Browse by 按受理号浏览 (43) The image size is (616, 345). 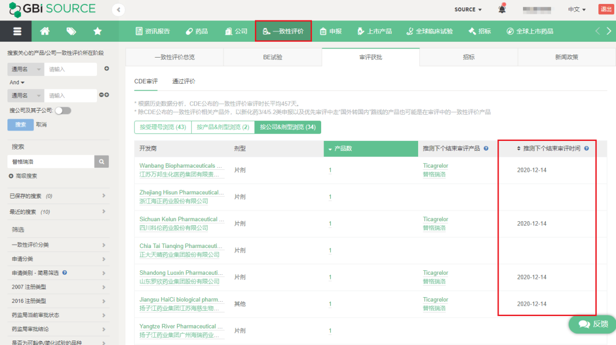point(163,127)
